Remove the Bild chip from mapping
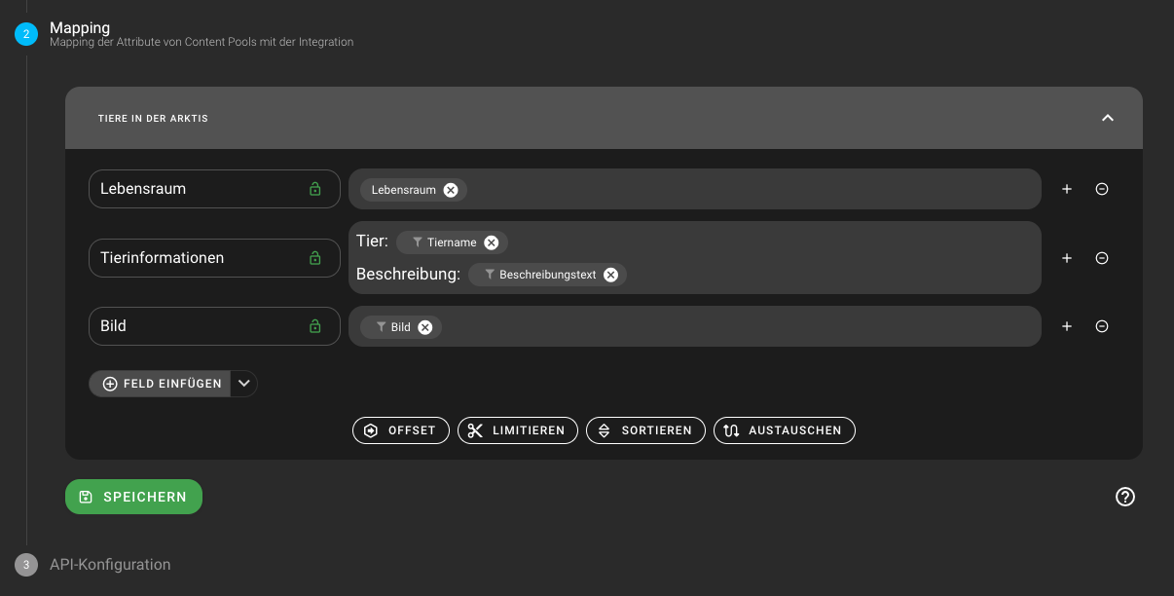This screenshot has height=596, width=1174. point(425,327)
